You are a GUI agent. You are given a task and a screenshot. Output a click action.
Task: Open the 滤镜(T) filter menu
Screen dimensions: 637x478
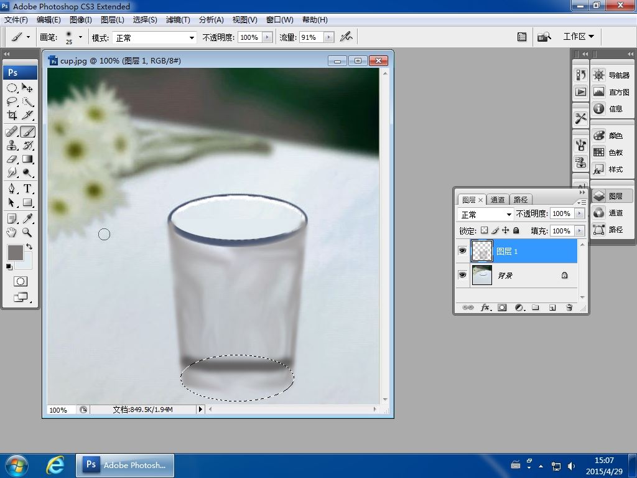click(178, 20)
